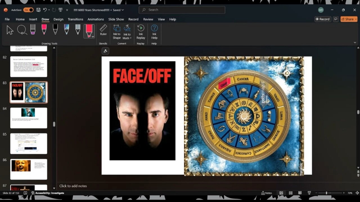
Task: Click the 70% zoom level
Action: (x=350, y=193)
